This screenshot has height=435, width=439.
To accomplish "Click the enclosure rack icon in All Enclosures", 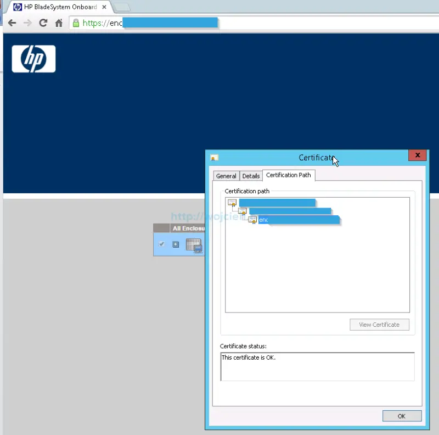I will pos(193,245).
